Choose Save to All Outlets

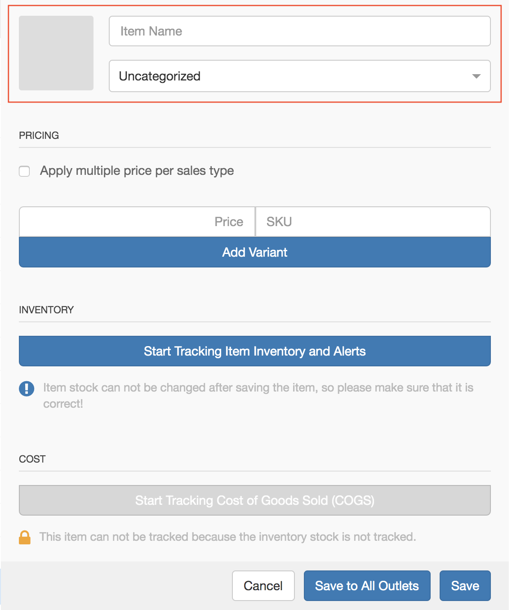(367, 586)
